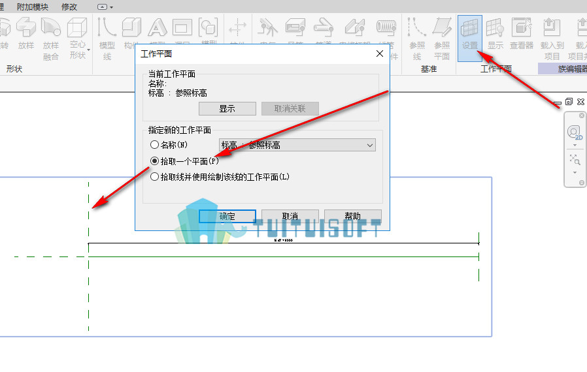Image resolution: width=587 pixels, height=372 pixels.
Task: Select the 模型线 (Model Line) tool
Action: pos(107,39)
